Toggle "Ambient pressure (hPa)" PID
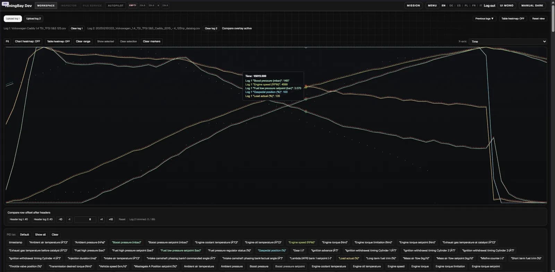 click(90, 243)
